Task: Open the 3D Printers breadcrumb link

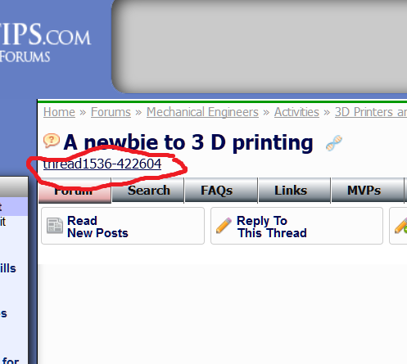Action: tap(371, 112)
